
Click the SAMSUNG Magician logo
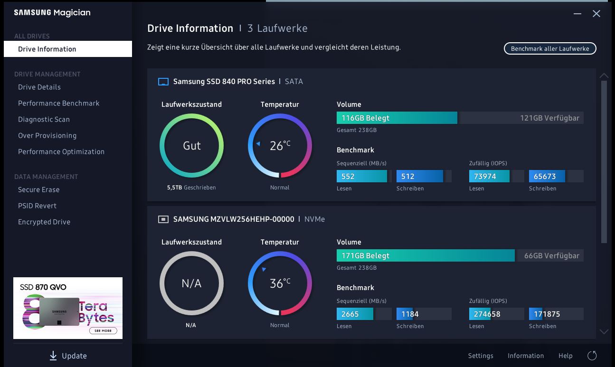tap(52, 13)
